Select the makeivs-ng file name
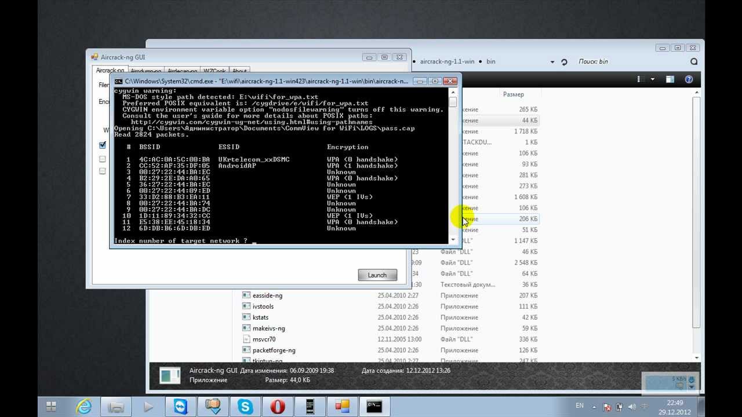The width and height of the screenshot is (742, 417). pyautogui.click(x=269, y=328)
